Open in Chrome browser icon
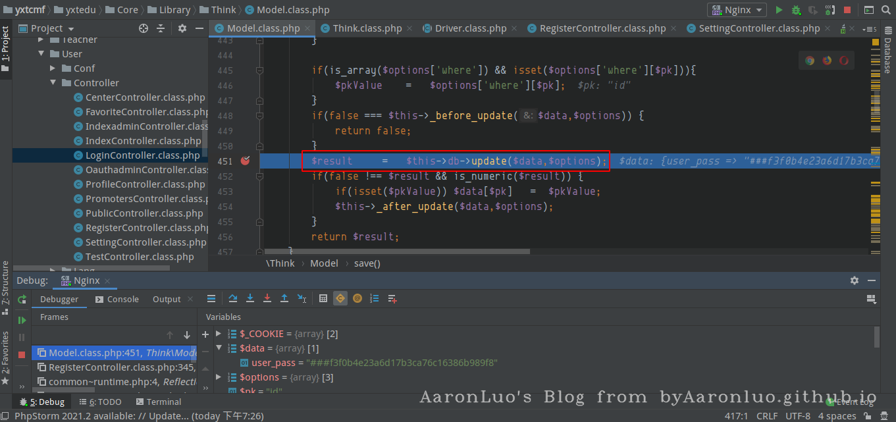This screenshot has height=422, width=896. point(810,61)
